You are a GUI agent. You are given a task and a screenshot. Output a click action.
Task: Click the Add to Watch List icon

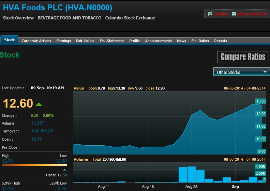[234, 14]
